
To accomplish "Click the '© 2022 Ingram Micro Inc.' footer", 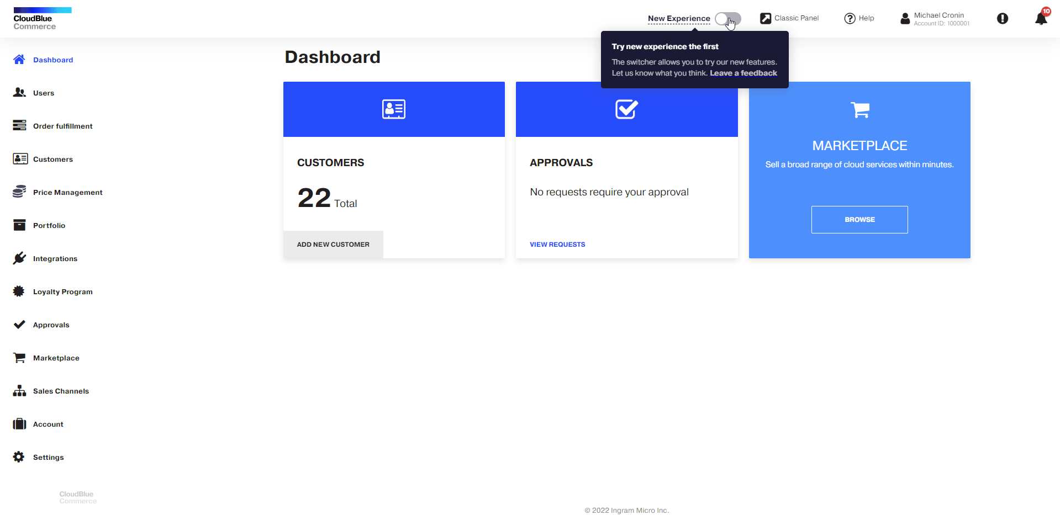I will click(x=627, y=511).
